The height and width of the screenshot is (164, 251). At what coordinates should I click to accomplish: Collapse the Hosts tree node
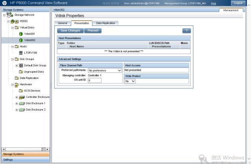click(x=13, y=47)
